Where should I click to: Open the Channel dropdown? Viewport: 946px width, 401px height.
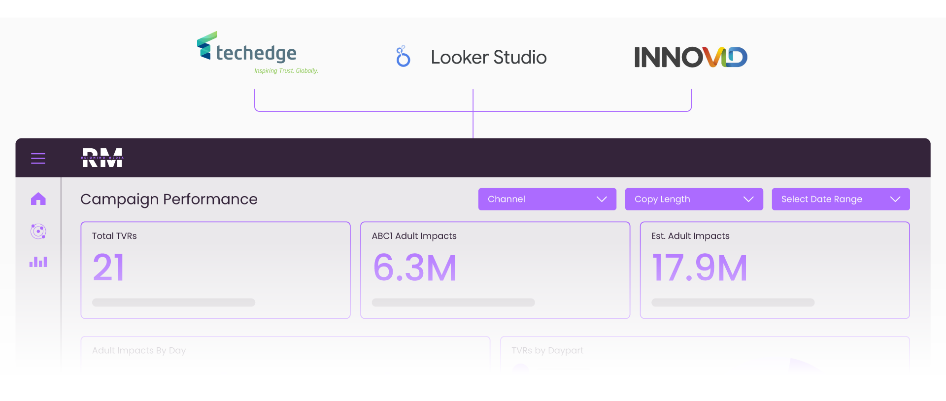coord(547,199)
